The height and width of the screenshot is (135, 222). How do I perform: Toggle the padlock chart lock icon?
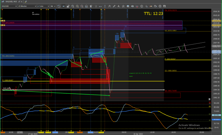coord(68,6)
